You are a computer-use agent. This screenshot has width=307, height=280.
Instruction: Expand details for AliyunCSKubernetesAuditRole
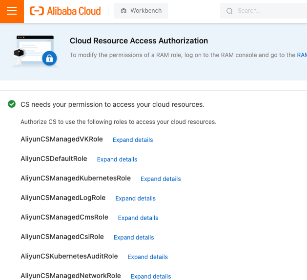(148, 257)
